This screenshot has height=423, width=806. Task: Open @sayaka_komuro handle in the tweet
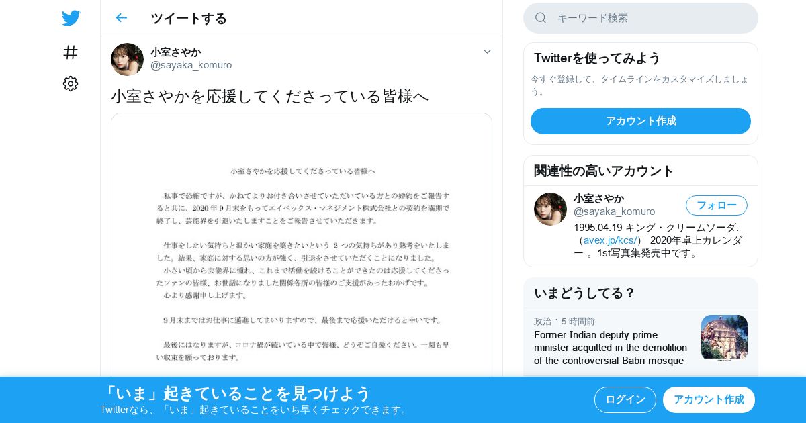pyautogui.click(x=191, y=65)
